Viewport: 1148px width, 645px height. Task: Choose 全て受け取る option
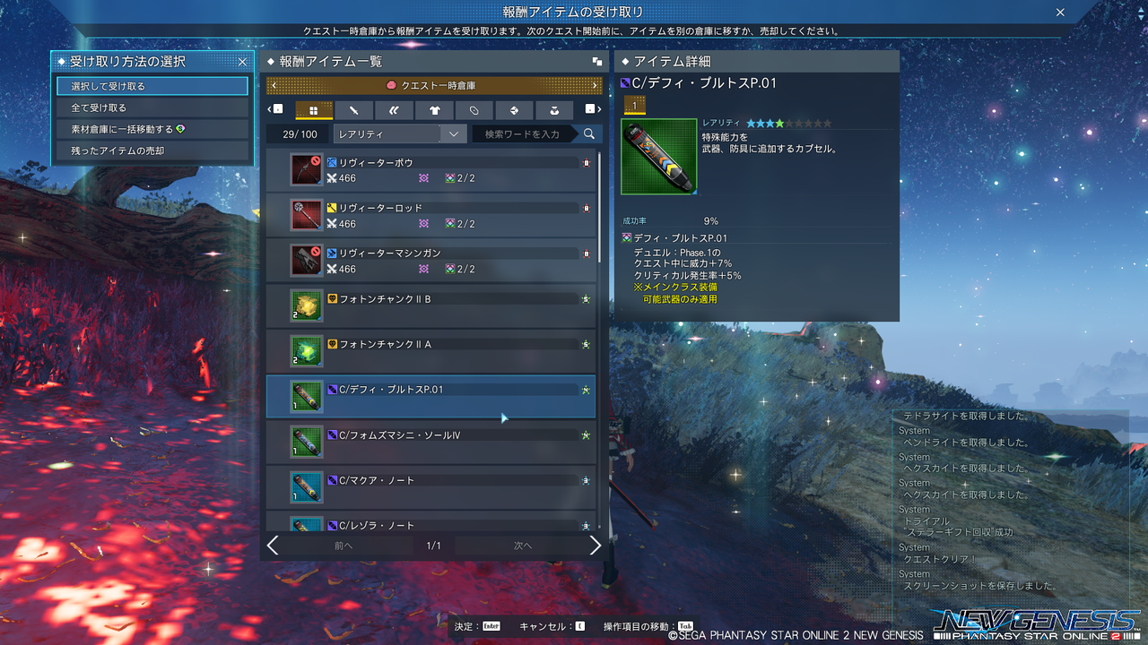(x=152, y=107)
